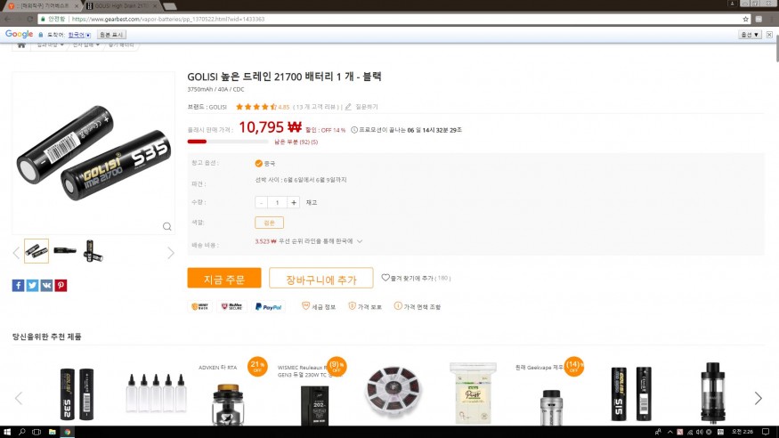Open Windows taskbar search
This screenshot has width=779, height=438.
[x=22, y=432]
